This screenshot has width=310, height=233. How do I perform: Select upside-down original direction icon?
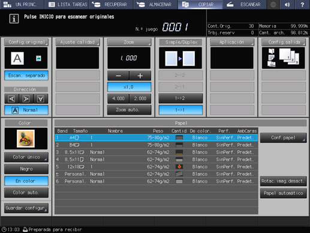point(41,98)
